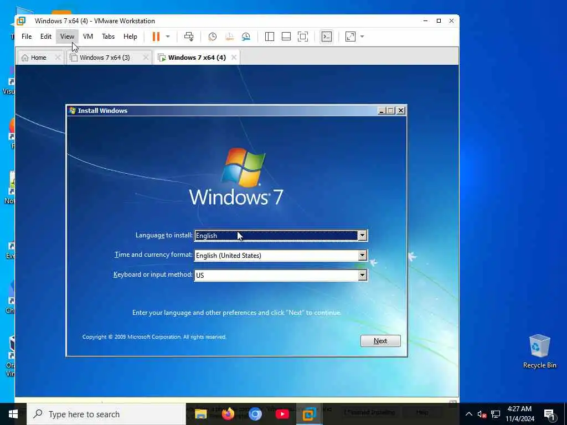Launch Chrome from the taskbar
567x425 pixels.
pos(255,414)
